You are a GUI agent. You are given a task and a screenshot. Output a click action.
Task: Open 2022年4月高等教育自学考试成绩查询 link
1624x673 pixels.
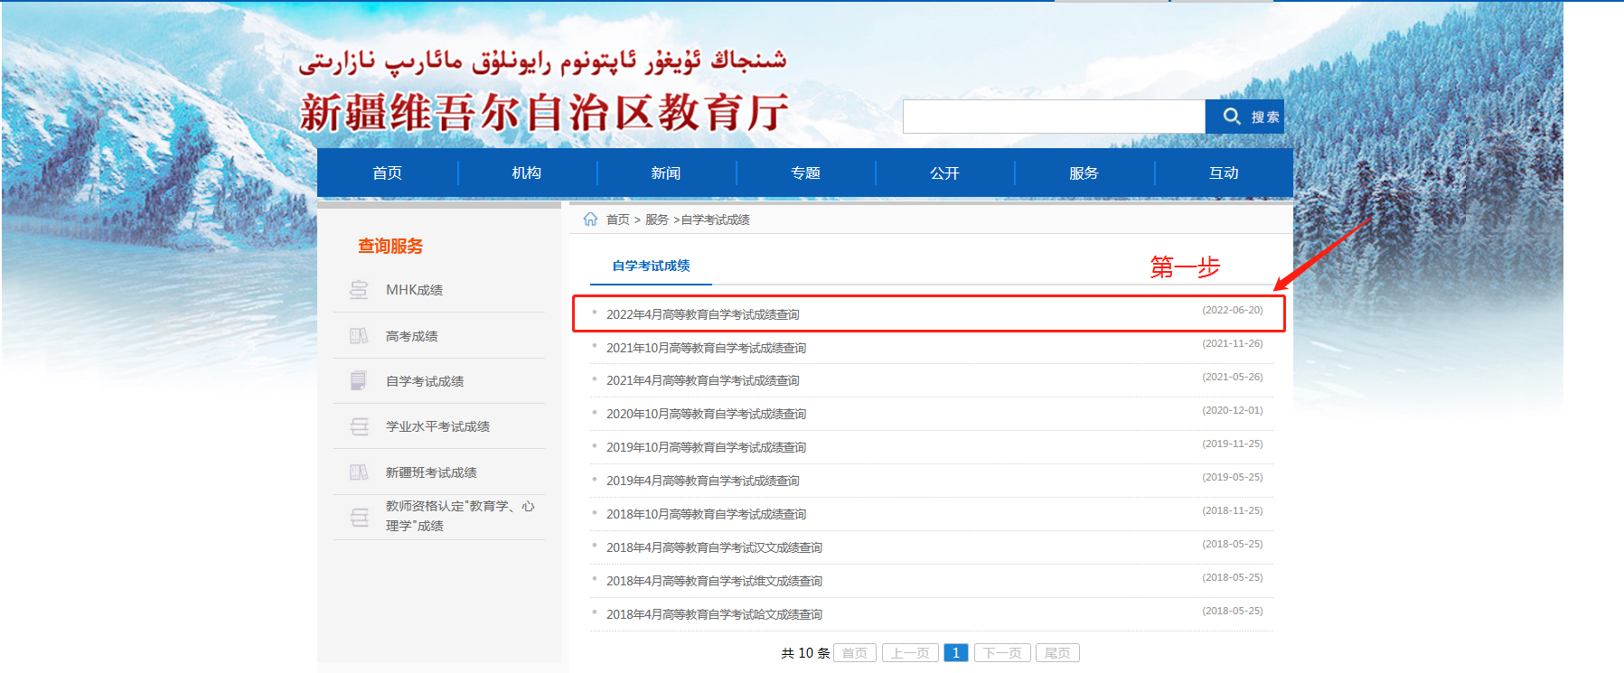point(702,314)
